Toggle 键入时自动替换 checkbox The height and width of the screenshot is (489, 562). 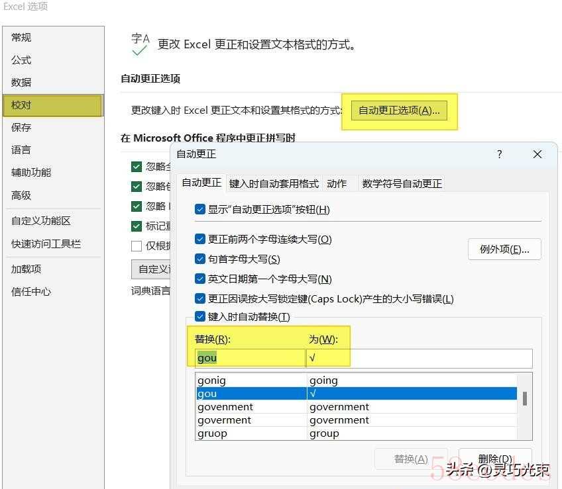coord(200,316)
